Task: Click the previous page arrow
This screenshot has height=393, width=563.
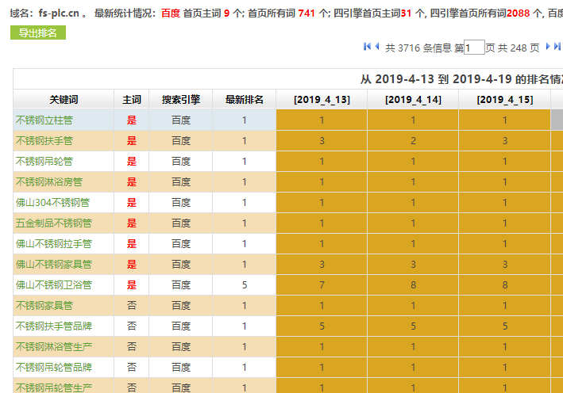Action: coord(377,48)
